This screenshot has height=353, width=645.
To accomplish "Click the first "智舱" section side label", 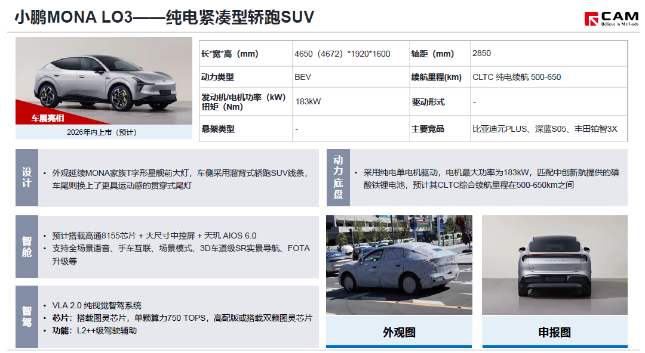I will 27,247.
